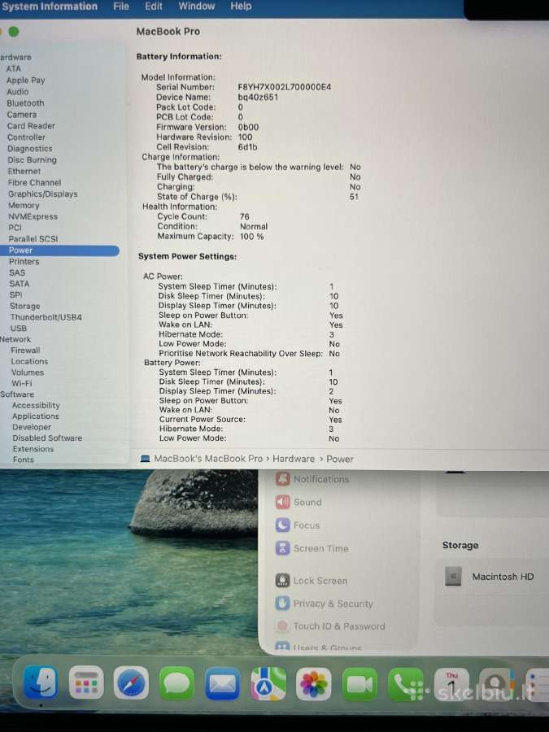Launch FaceTime from the Dock
549x732 pixels.
click(x=359, y=684)
